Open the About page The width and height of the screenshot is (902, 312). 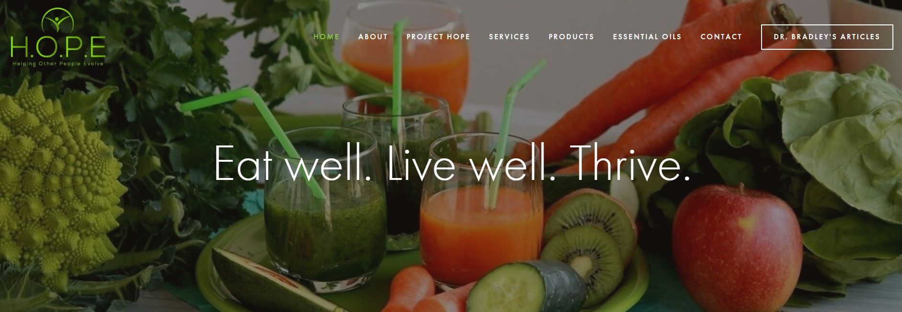point(373,37)
